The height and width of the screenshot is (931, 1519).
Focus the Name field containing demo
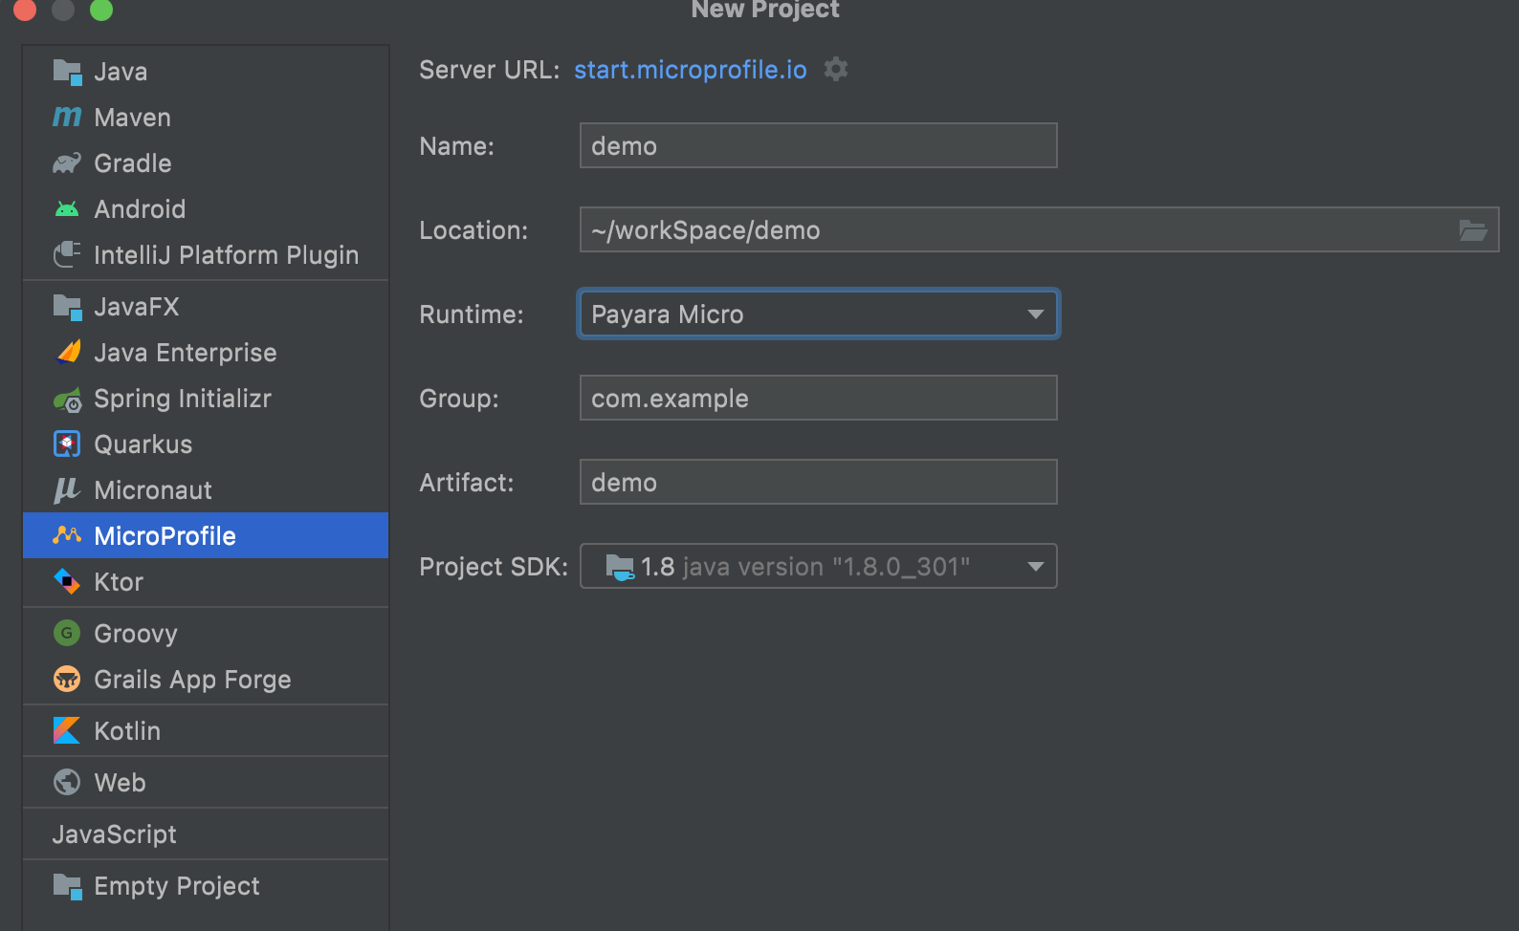819,145
